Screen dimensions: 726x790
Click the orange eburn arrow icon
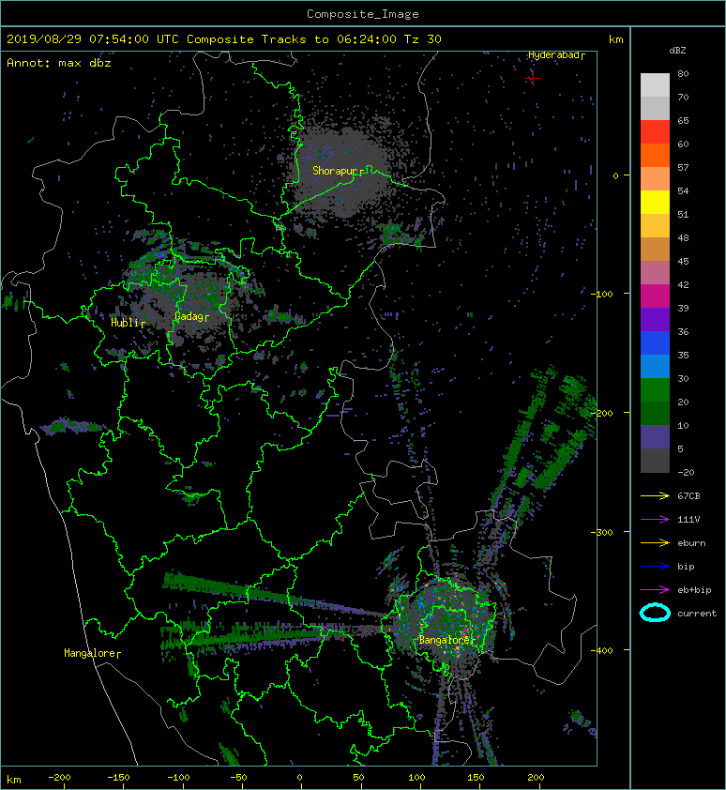pyautogui.click(x=655, y=542)
